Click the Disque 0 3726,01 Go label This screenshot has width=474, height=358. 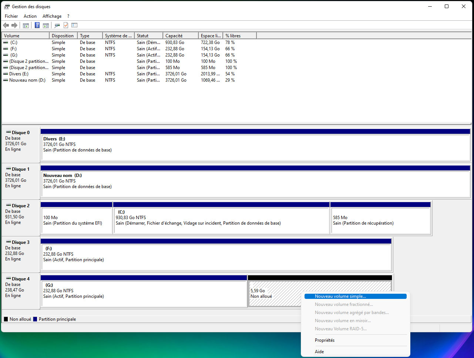(16, 144)
